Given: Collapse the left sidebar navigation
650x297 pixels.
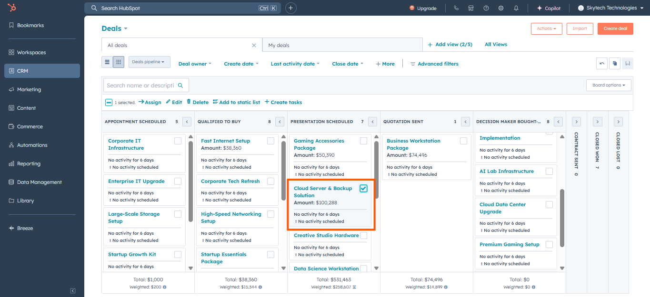Looking at the screenshot, I should (72, 290).
